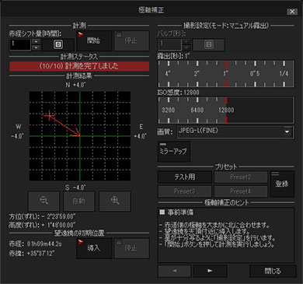Toggle the ミラーアップ mirror-up button
This screenshot has height=284, width=303.
click(x=174, y=152)
